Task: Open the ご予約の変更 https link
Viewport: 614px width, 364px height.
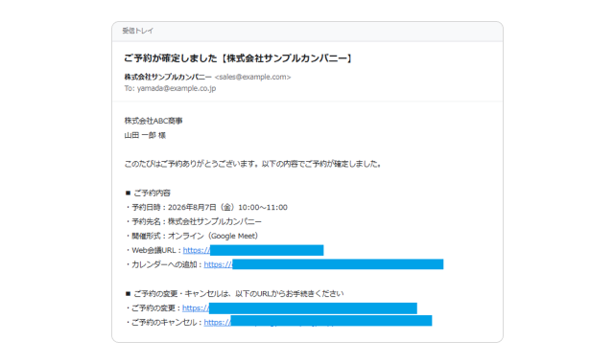Action: [196, 308]
